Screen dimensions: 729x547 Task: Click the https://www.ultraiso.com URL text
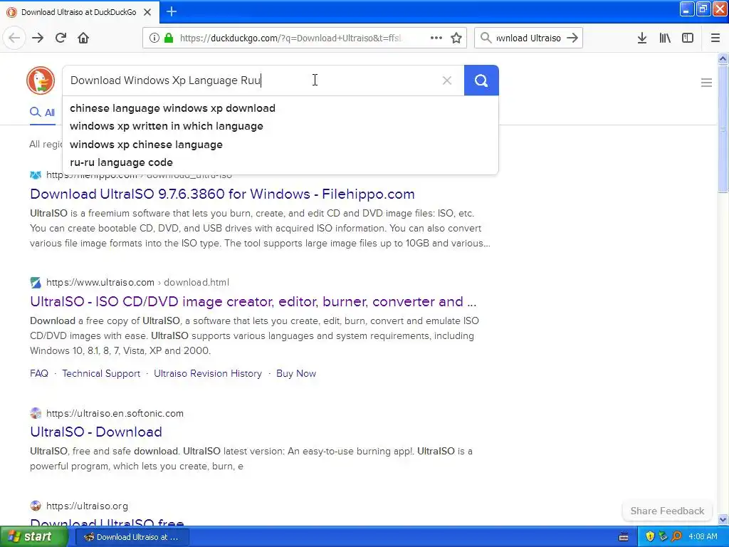(100, 282)
